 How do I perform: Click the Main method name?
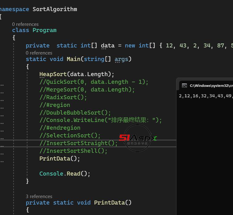coord(73,59)
